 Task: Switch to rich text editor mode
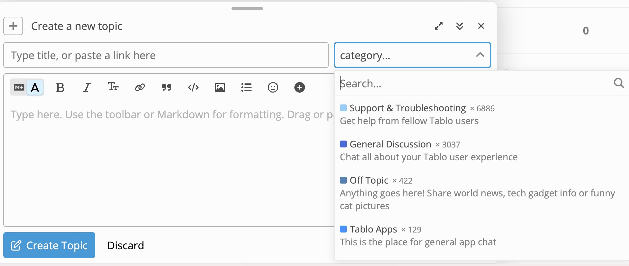coord(35,87)
